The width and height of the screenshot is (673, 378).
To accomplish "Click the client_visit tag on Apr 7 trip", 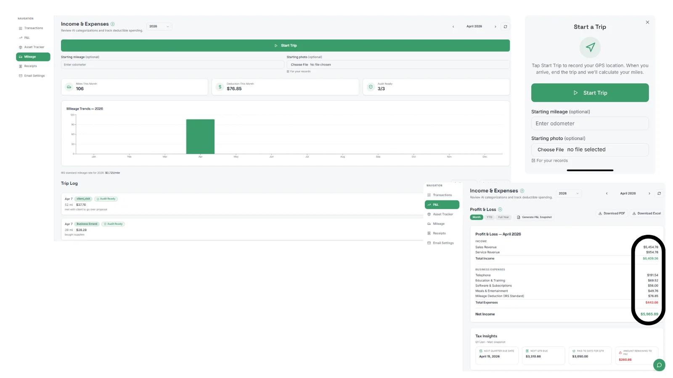I will pos(83,199).
